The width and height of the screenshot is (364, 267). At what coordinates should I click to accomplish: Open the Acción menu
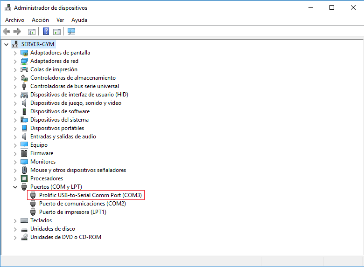40,20
